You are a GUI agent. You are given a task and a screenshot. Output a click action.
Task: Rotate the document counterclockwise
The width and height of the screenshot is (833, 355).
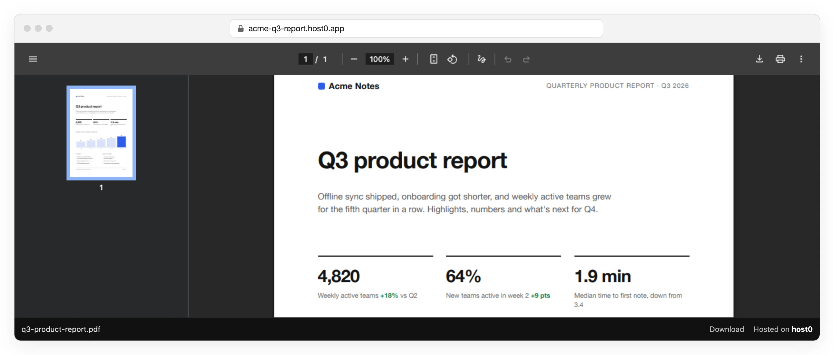coord(452,59)
